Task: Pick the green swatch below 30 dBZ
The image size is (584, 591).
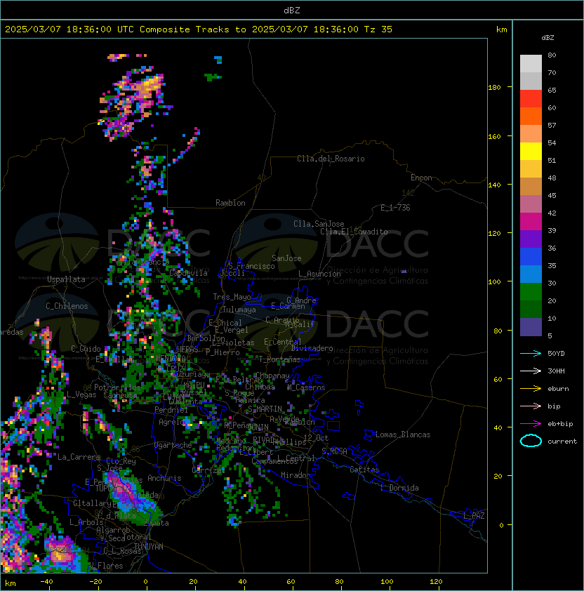Action: (x=531, y=292)
